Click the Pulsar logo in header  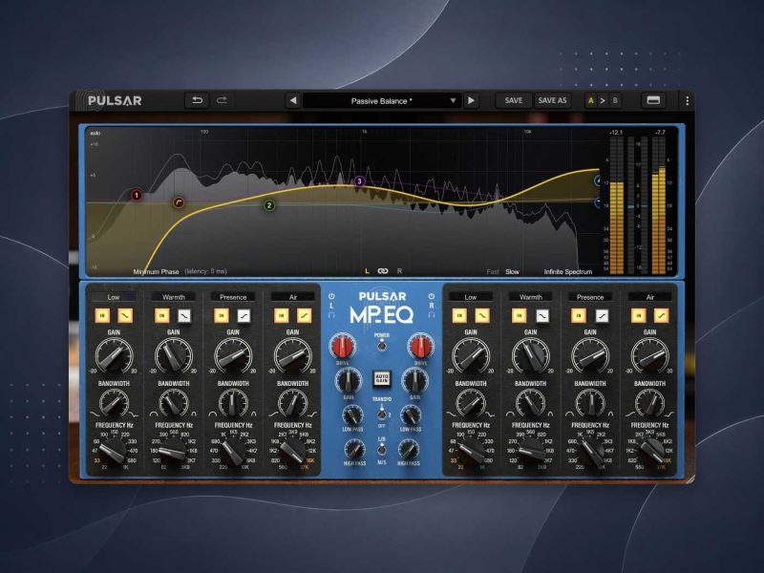coord(115,101)
